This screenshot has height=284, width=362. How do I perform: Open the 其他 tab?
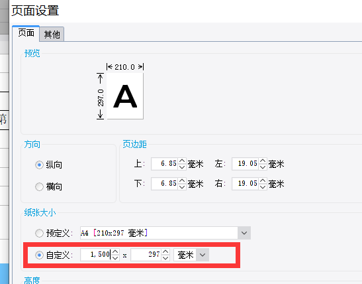pyautogui.click(x=52, y=35)
